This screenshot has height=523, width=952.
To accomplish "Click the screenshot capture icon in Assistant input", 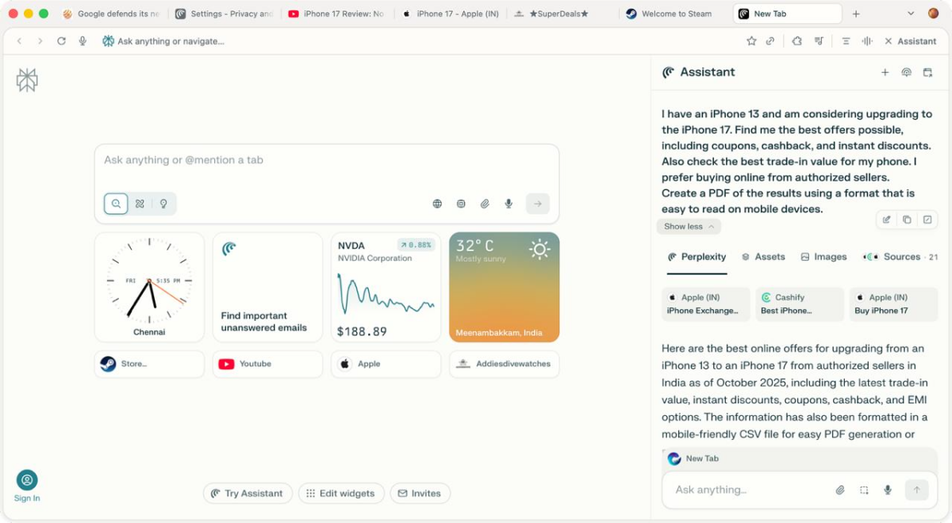I will 864,490.
